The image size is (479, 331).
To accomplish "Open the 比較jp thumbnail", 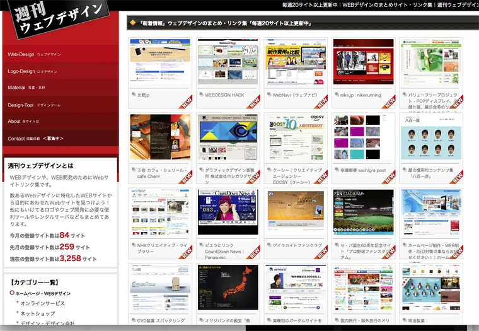I will [x=160, y=62].
